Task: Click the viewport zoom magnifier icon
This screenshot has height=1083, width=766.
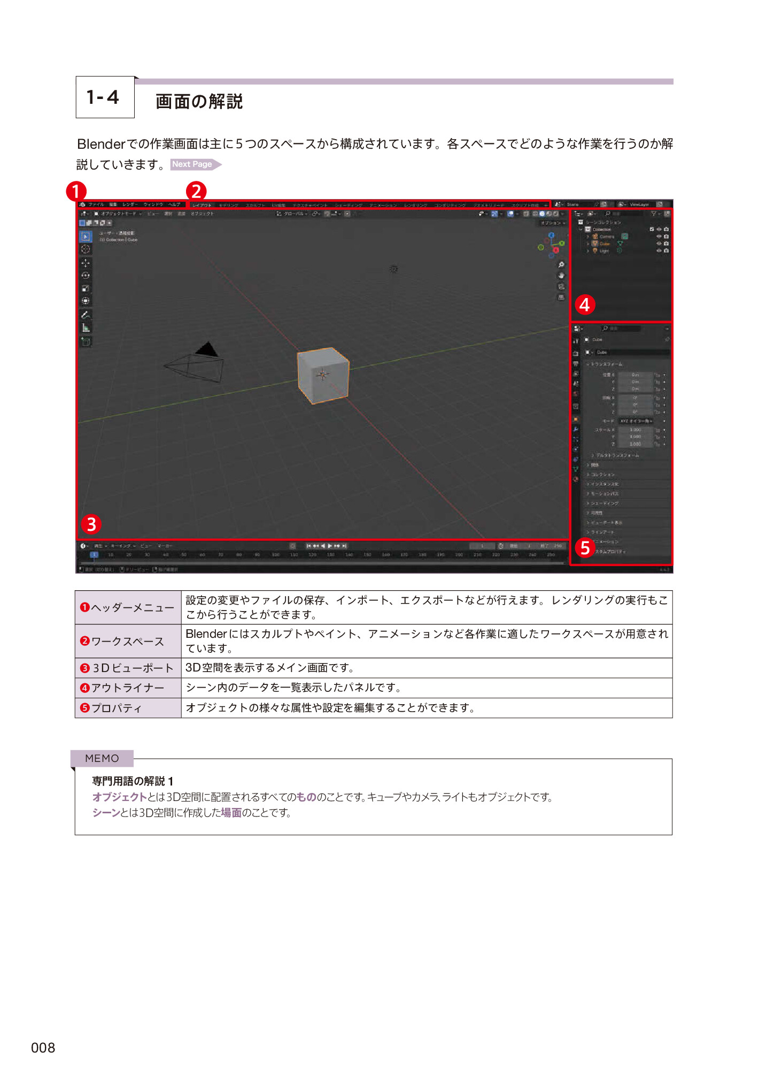Action: [x=561, y=265]
